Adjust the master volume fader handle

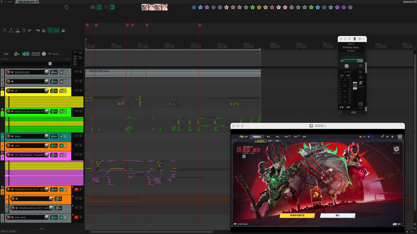pos(50,64)
